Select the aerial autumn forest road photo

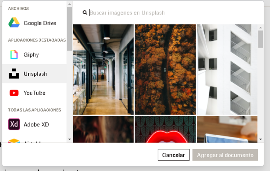pyautogui.click(x=165, y=69)
